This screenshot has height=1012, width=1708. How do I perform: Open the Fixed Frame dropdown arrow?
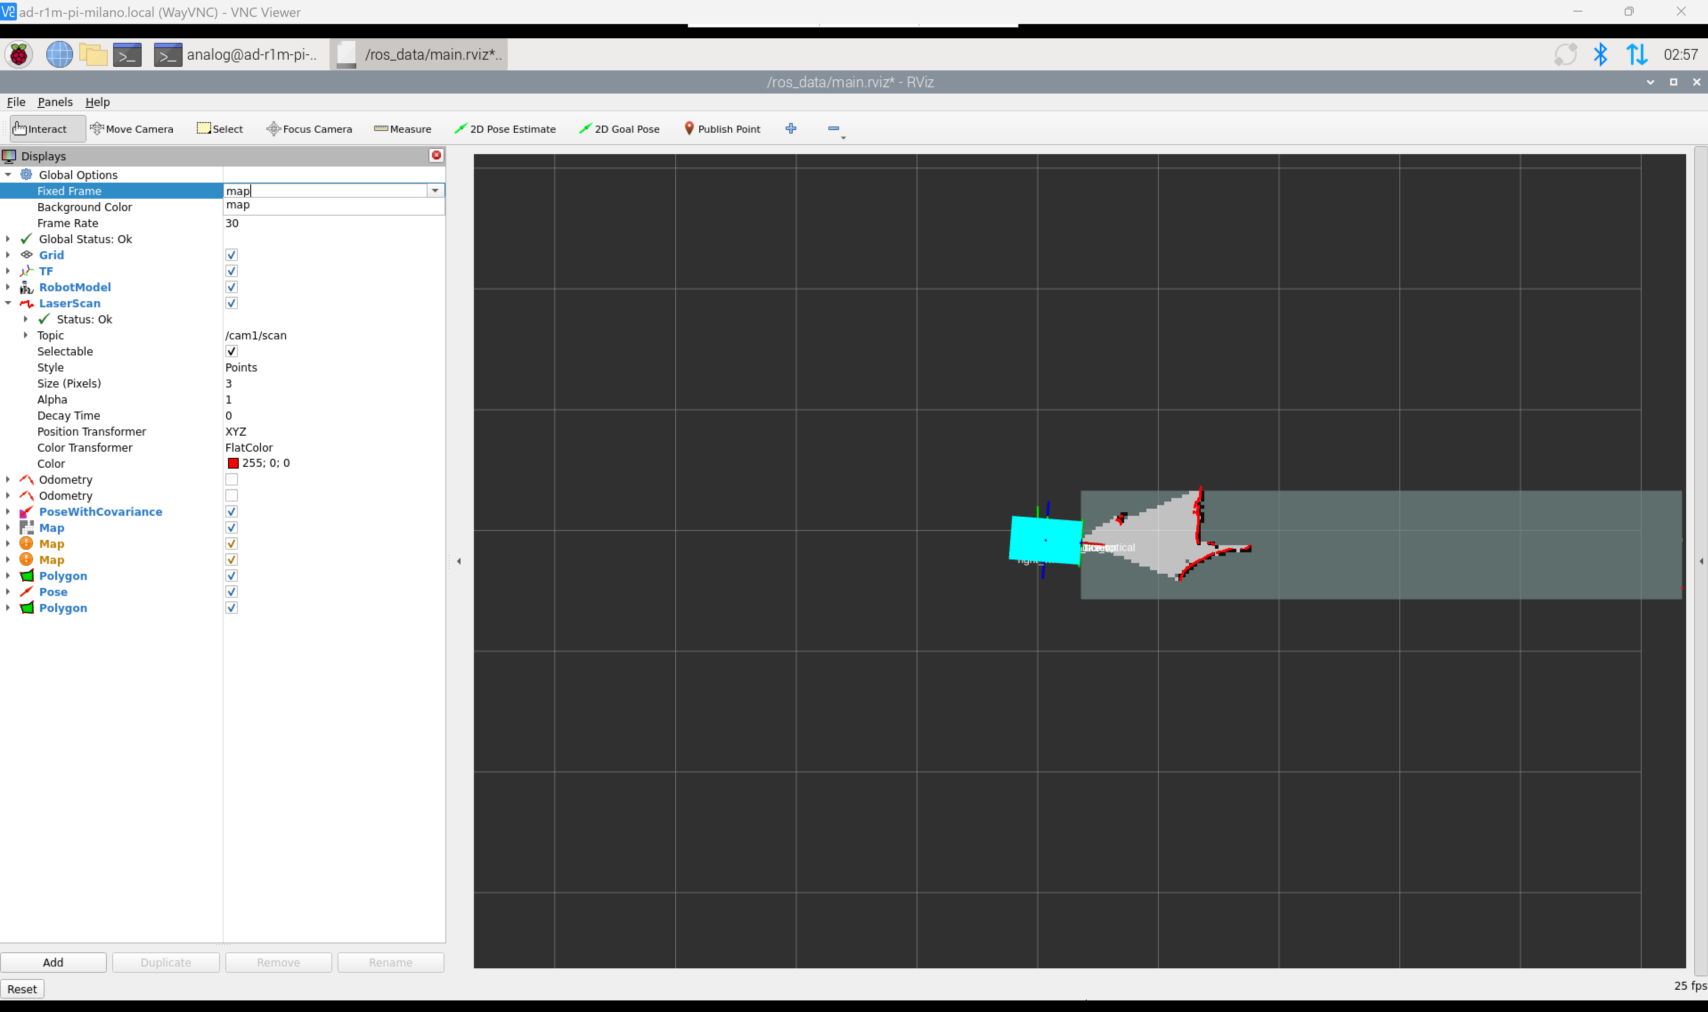coord(435,191)
